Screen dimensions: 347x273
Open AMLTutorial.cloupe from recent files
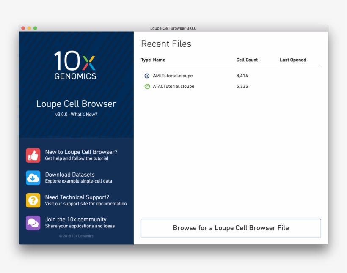[173, 76]
